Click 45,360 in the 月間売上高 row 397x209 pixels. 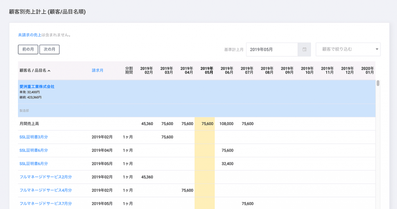pos(147,124)
